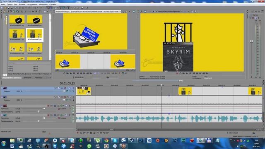Click the timecode display 00:01:05,13
265x149 pixels.
[67, 83]
